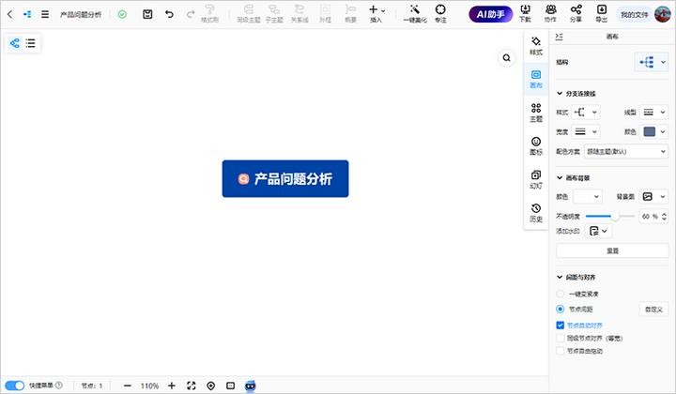Viewport: 676px width, 394px height.
Task: Click the save icon in top toolbar
Action: click(x=147, y=14)
